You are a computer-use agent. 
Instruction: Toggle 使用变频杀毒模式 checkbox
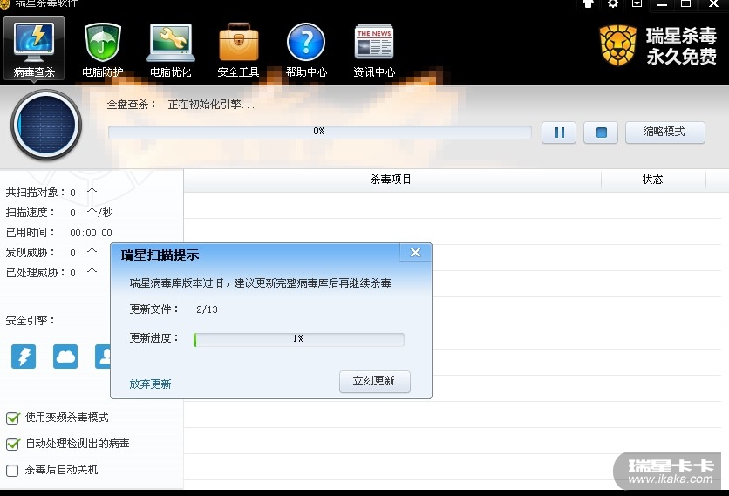pos(12,418)
